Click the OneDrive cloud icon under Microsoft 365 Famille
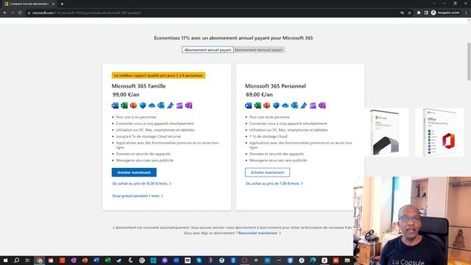 pos(152,105)
